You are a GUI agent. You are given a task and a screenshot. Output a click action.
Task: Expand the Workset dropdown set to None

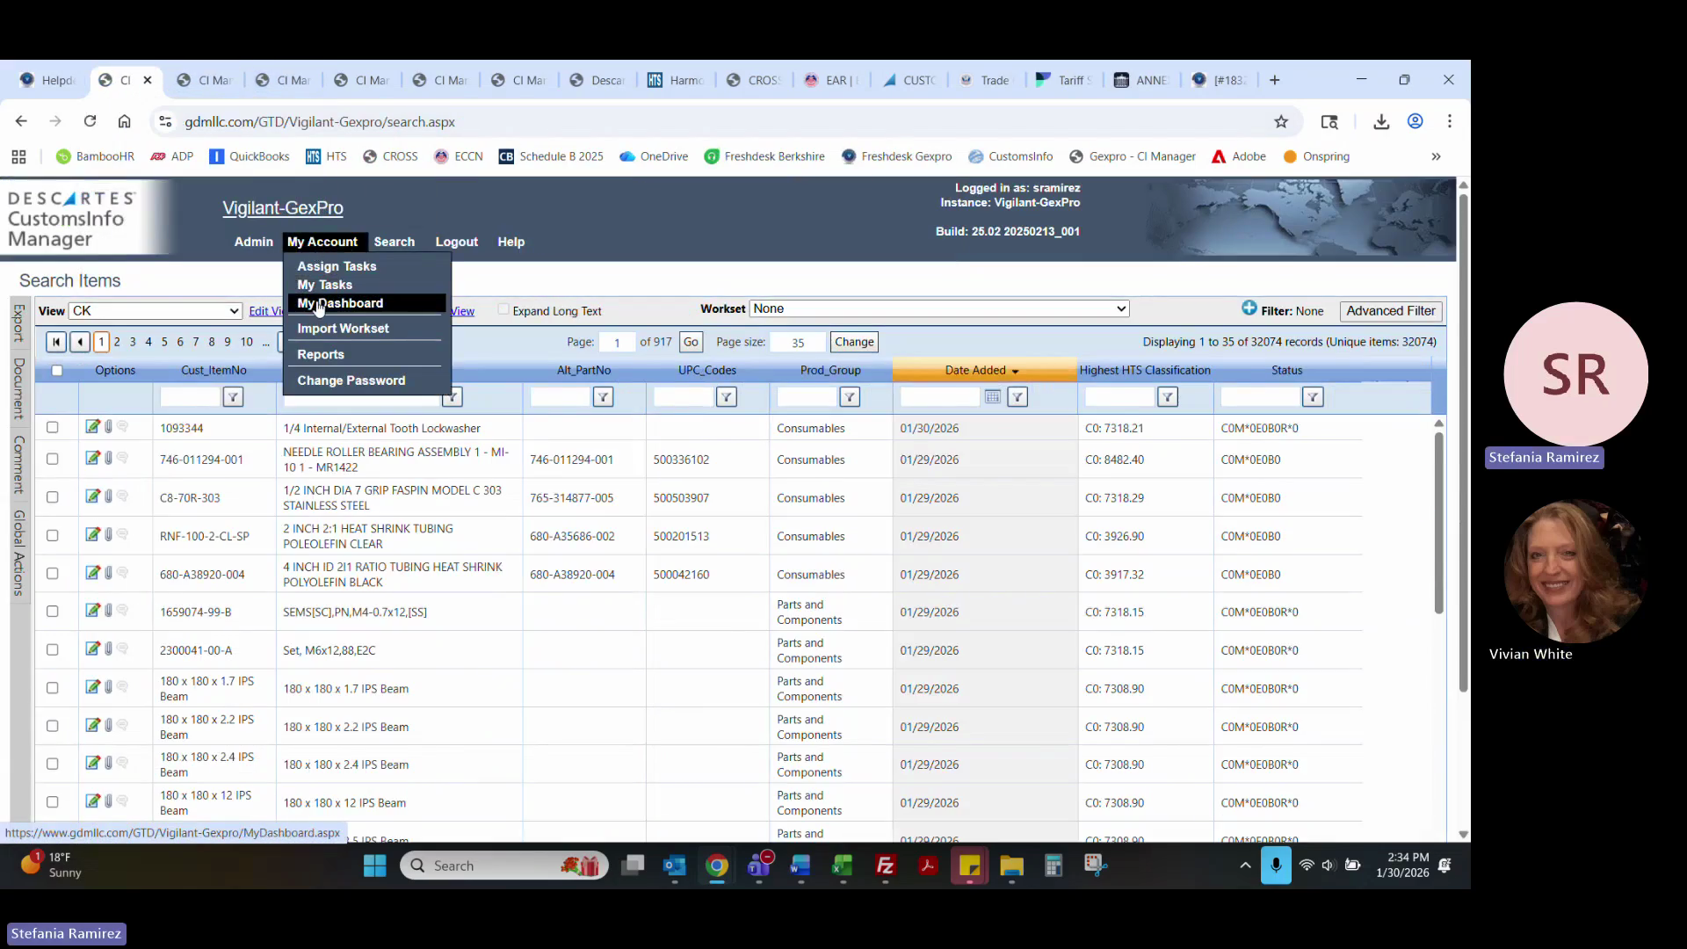(938, 308)
